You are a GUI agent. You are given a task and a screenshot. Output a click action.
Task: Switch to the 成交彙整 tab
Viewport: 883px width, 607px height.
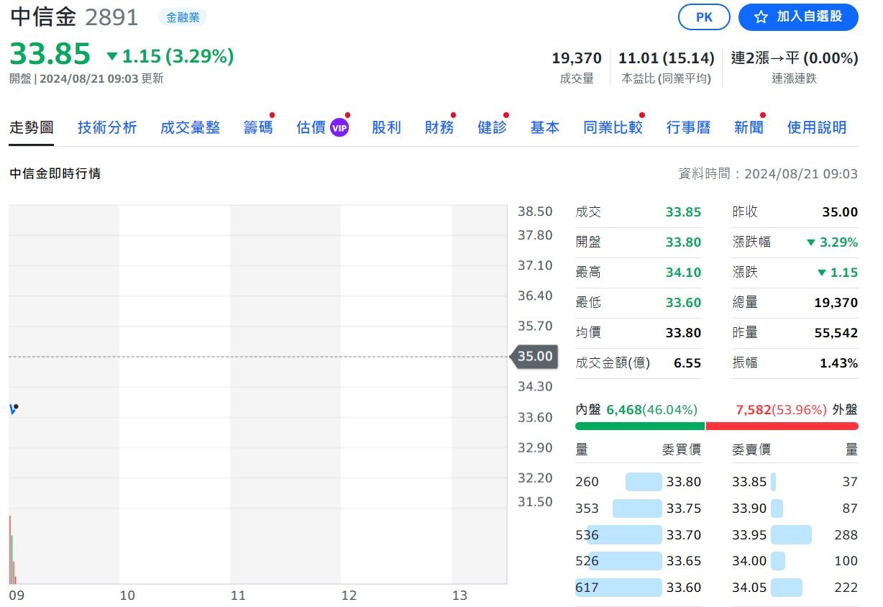pyautogui.click(x=190, y=127)
